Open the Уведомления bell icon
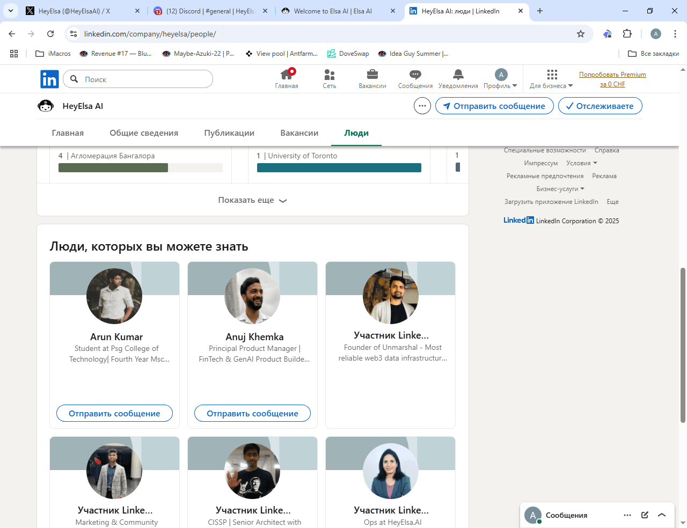Image resolution: width=687 pixels, height=528 pixels. click(x=458, y=79)
